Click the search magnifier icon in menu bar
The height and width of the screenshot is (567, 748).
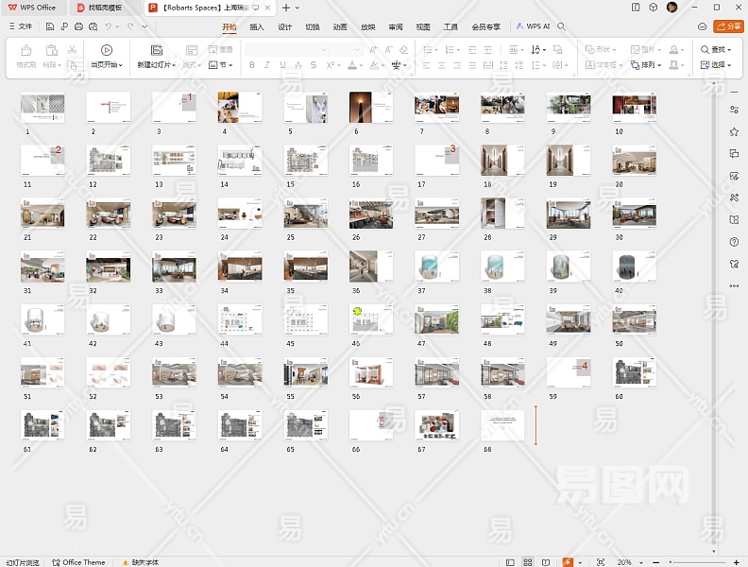tap(562, 27)
